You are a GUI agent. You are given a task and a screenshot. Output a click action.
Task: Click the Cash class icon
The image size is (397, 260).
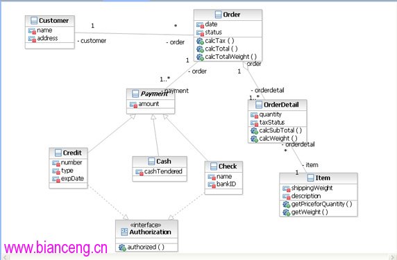pyautogui.click(x=151, y=161)
